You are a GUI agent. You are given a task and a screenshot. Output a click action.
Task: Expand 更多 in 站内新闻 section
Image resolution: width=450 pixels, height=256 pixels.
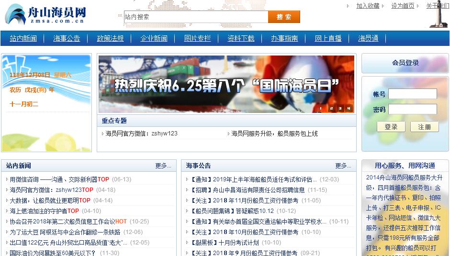tap(163, 166)
